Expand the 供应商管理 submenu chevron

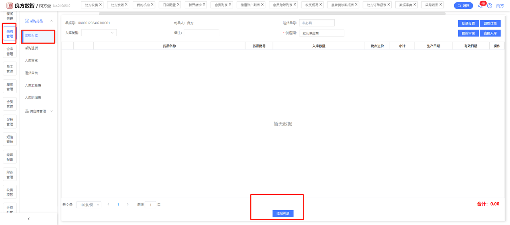(x=51, y=112)
